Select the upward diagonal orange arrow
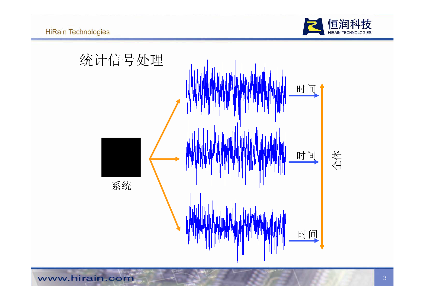The image size is (424, 300). pyautogui.click(x=165, y=129)
